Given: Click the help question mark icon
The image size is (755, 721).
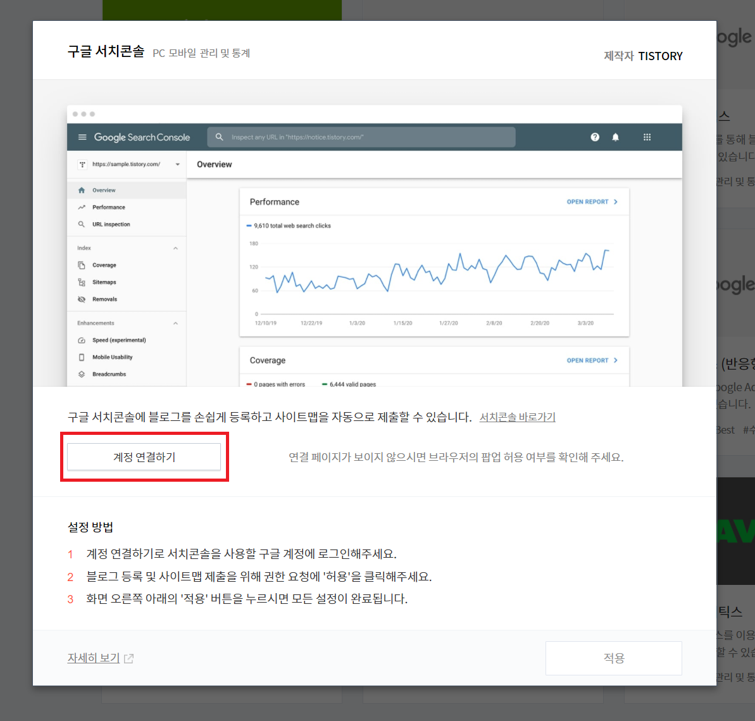Looking at the screenshot, I should pyautogui.click(x=595, y=137).
